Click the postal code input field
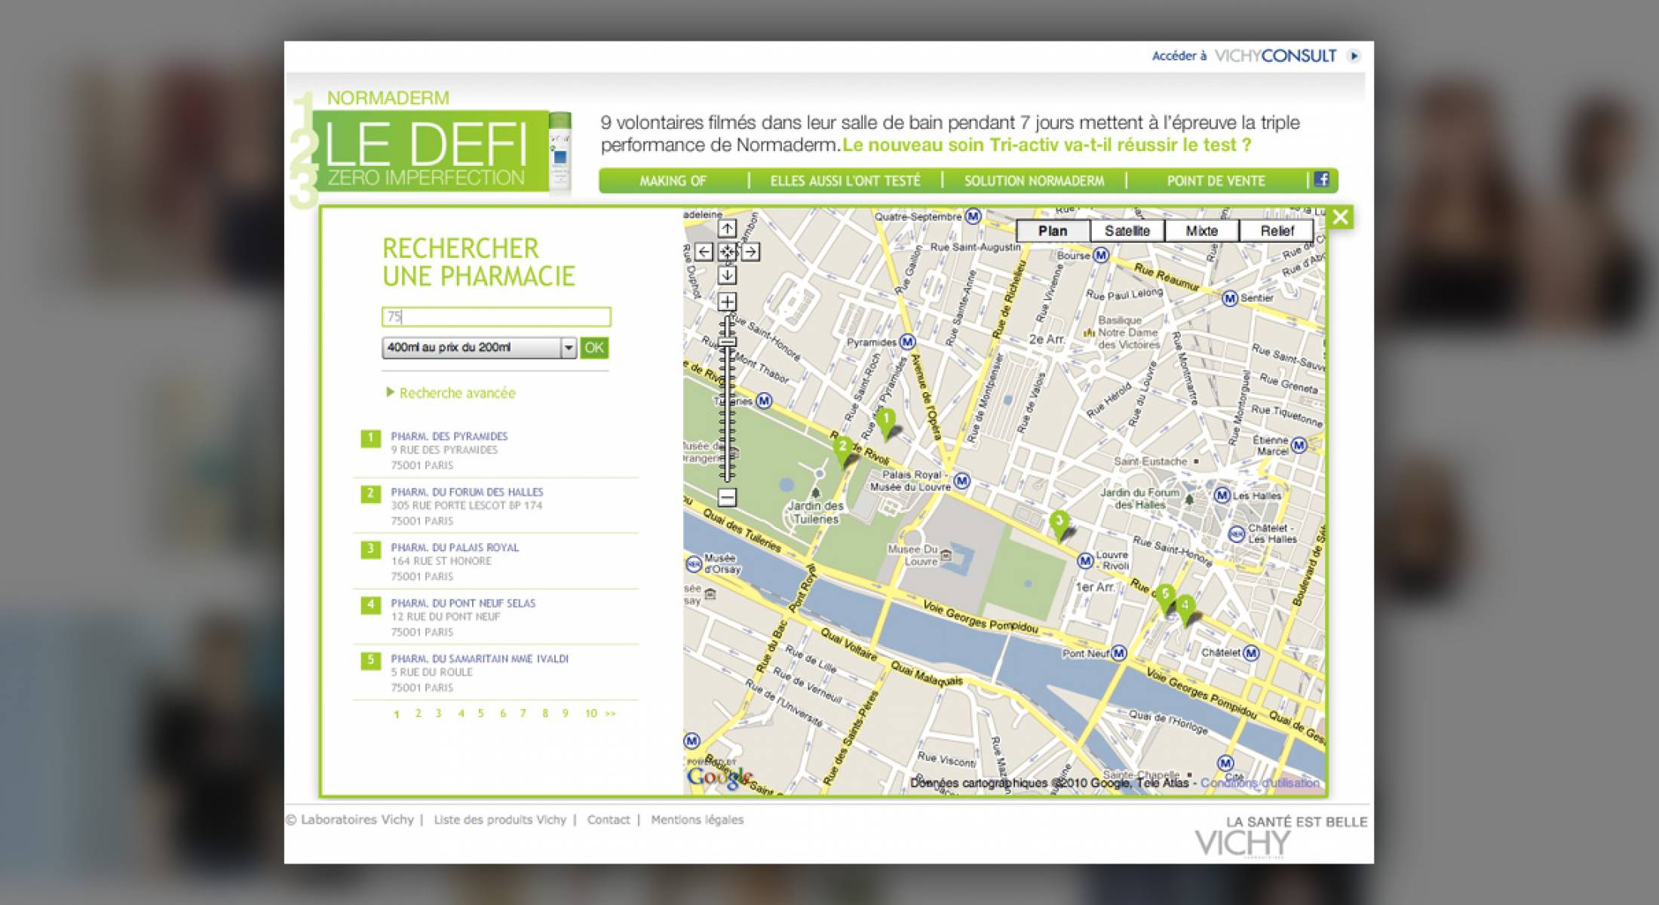Viewport: 1659px width, 905px height. [x=496, y=317]
